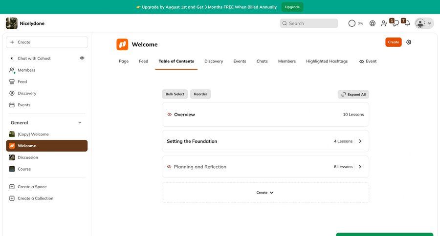
Task: Toggle the Chat with Cohost eye visibility
Action: (x=82, y=58)
